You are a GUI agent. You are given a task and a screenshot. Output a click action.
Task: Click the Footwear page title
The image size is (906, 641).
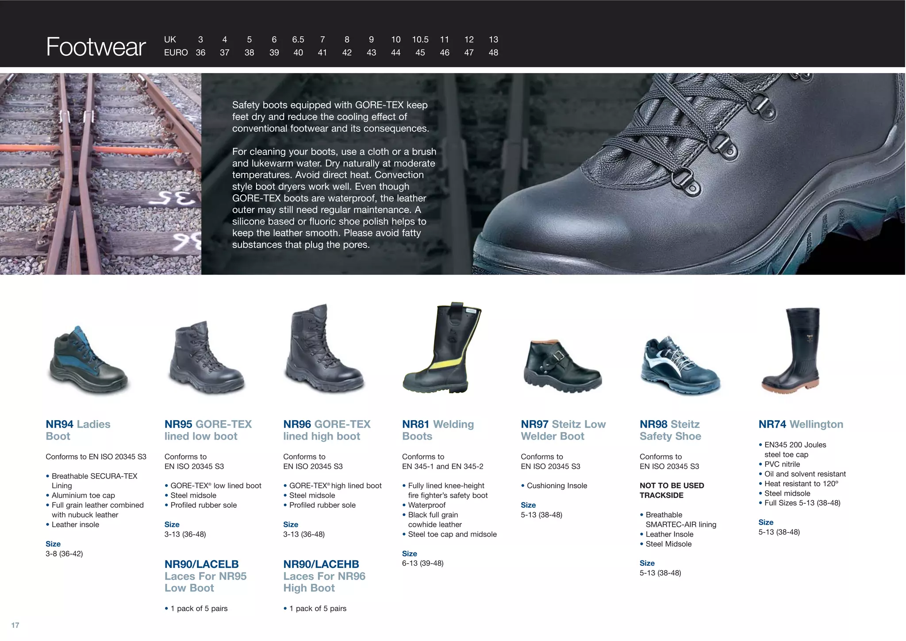(96, 47)
